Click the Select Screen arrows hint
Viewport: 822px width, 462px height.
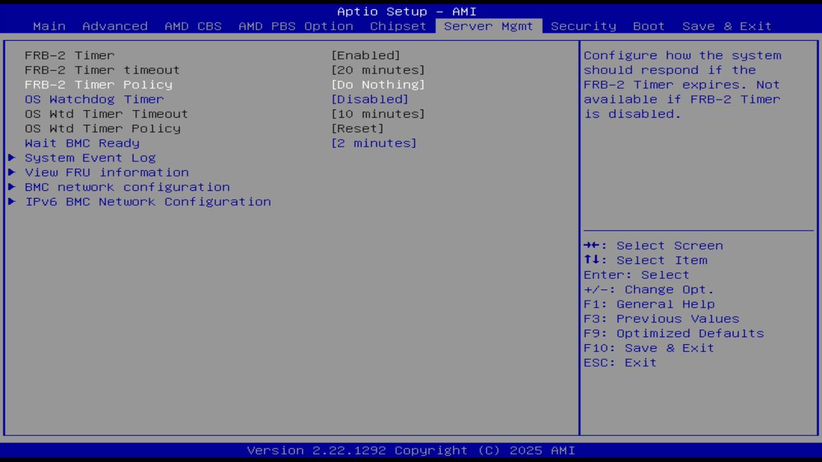click(653, 246)
